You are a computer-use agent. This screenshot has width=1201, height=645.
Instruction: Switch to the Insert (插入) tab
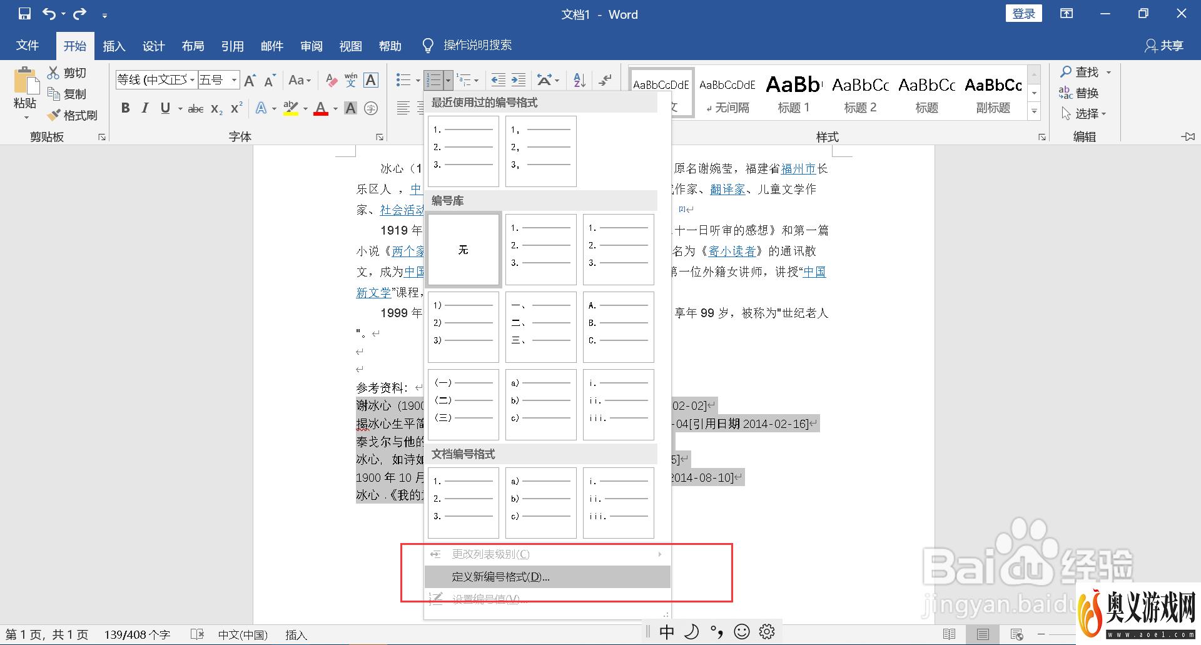coord(114,46)
